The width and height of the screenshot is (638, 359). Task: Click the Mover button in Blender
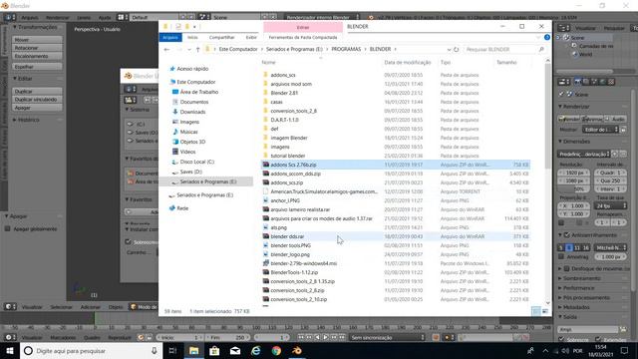[38, 40]
